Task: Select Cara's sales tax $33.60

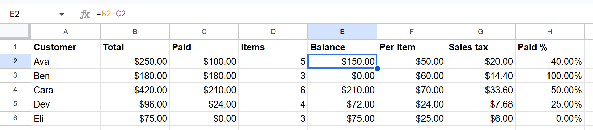Action: 481,90
